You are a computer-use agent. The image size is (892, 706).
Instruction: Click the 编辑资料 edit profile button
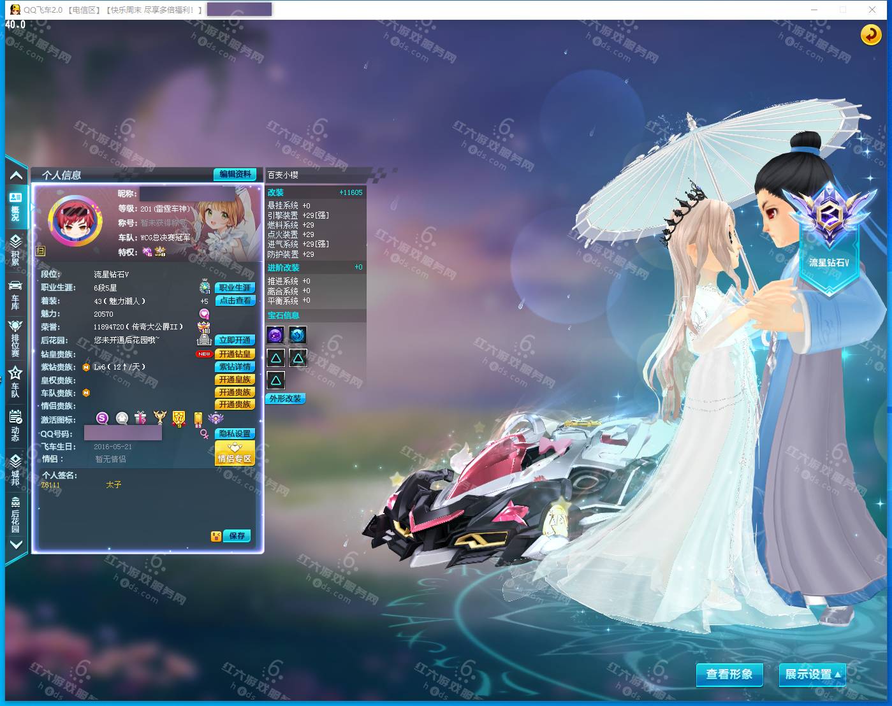tap(235, 174)
